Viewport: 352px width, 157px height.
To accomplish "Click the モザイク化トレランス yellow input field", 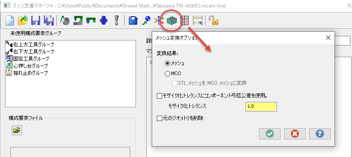I will coord(261,107).
